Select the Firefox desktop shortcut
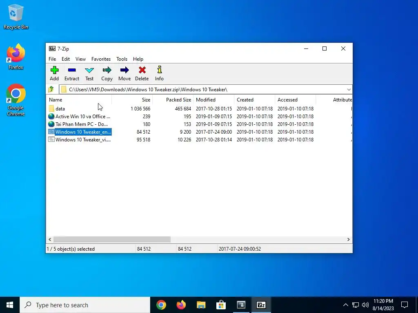The width and height of the screenshot is (418, 313). (16, 57)
